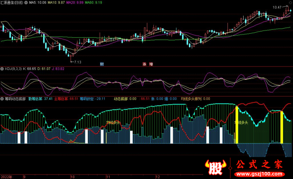Open the 涨 event marker
This screenshot has width=293, height=179.
point(144,64)
